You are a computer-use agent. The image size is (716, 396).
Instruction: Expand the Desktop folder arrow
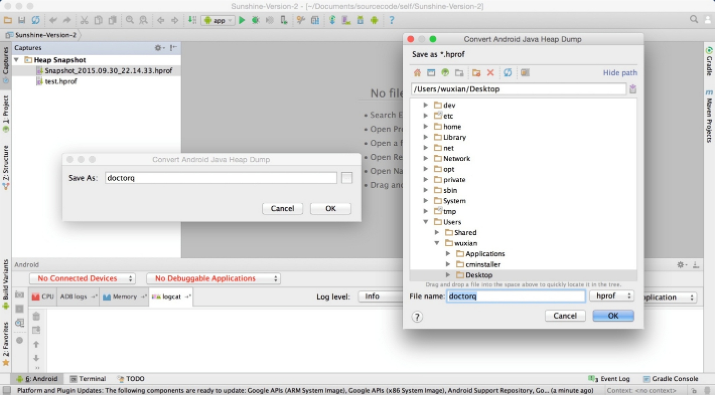point(448,275)
